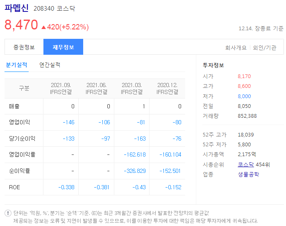Open the 외인/기관 link
This screenshot has height=226, width=286.
264,48
